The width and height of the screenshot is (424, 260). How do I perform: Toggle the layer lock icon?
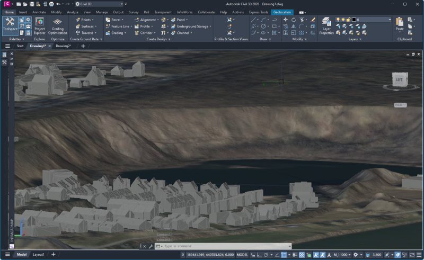348,20
